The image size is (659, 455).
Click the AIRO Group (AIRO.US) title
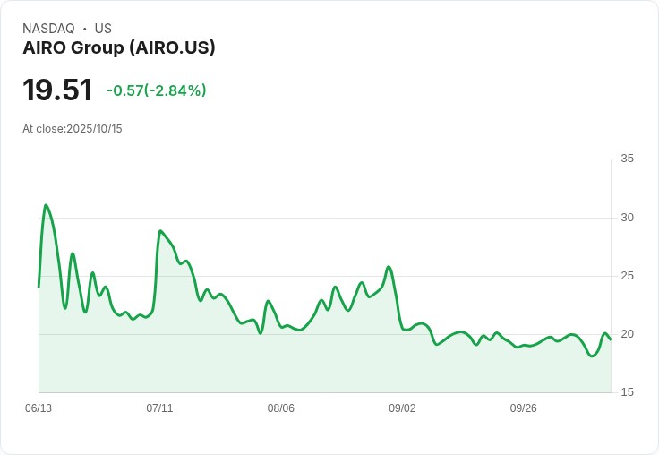pyautogui.click(x=119, y=47)
